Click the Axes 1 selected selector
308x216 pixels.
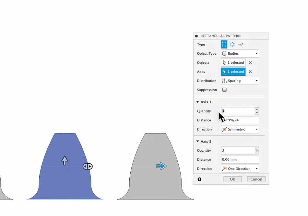tap(233, 72)
